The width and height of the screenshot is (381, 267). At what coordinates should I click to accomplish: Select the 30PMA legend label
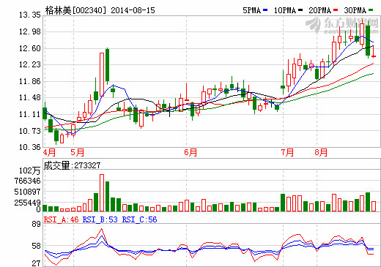(355, 10)
